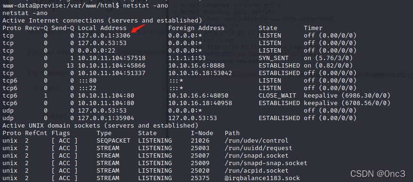Select the 'Active Internet connections' heading line
Viewport: 413px width, 182px height.
[x=102, y=21]
